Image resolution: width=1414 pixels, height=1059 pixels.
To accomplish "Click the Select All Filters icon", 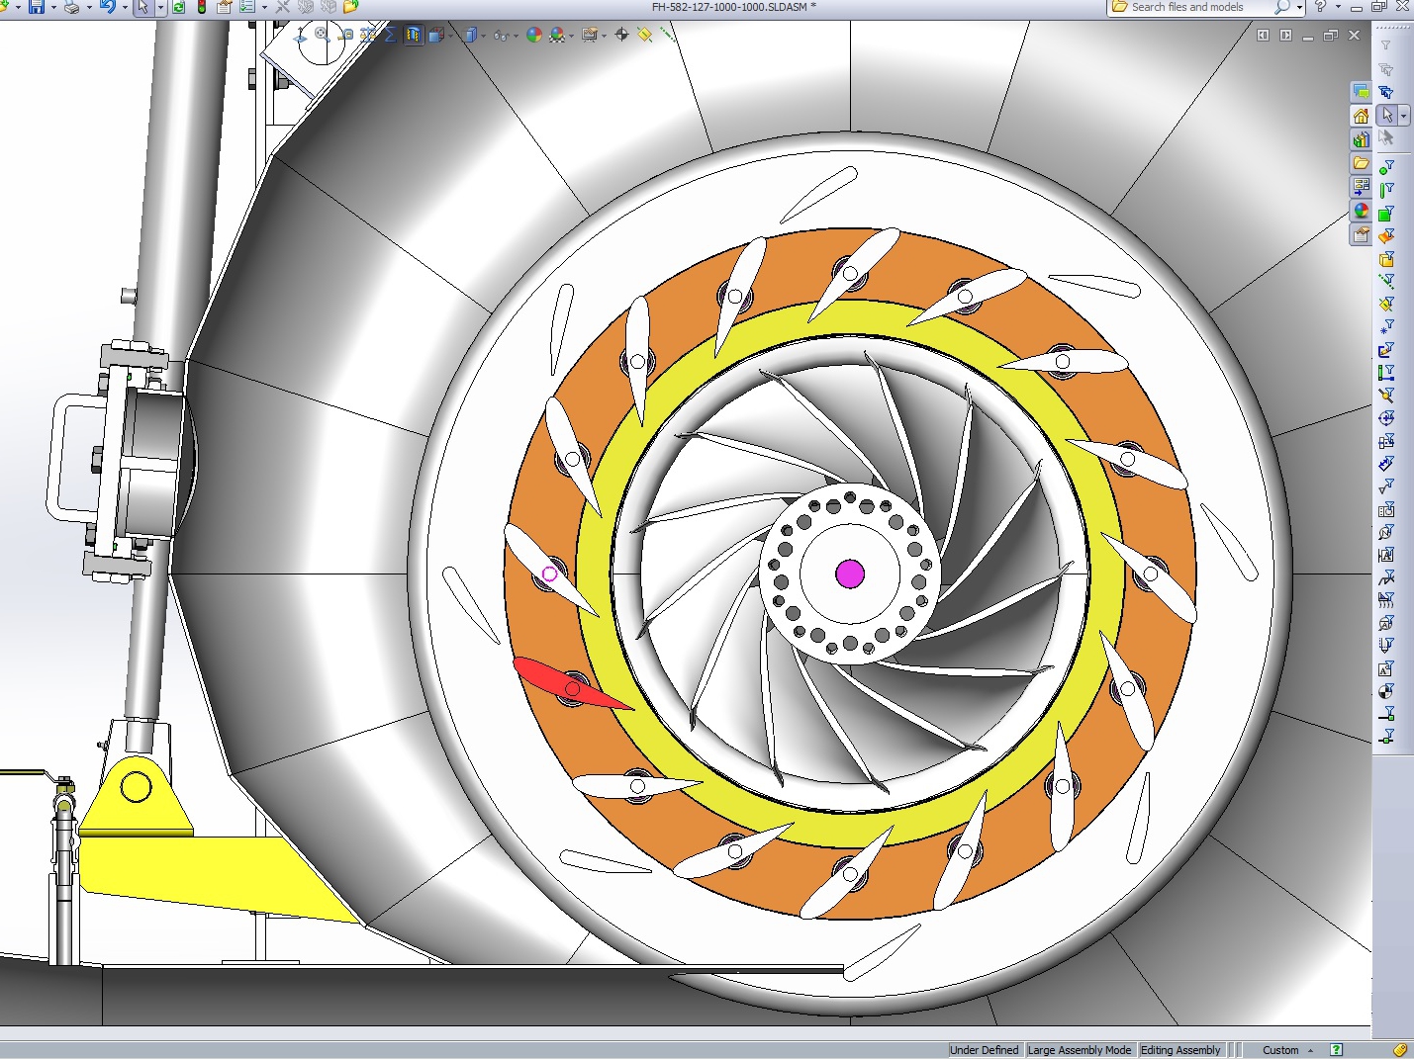I will [x=1386, y=92].
